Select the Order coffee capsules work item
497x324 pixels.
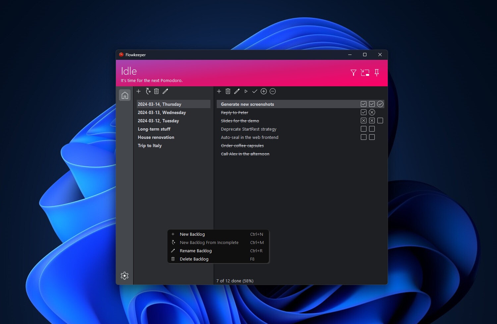[x=301, y=145]
